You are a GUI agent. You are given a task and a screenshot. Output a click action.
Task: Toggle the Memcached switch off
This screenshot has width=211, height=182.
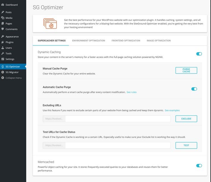click(199, 166)
